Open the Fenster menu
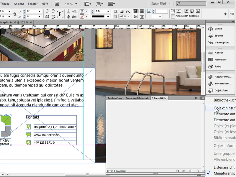 [x=33, y=4]
